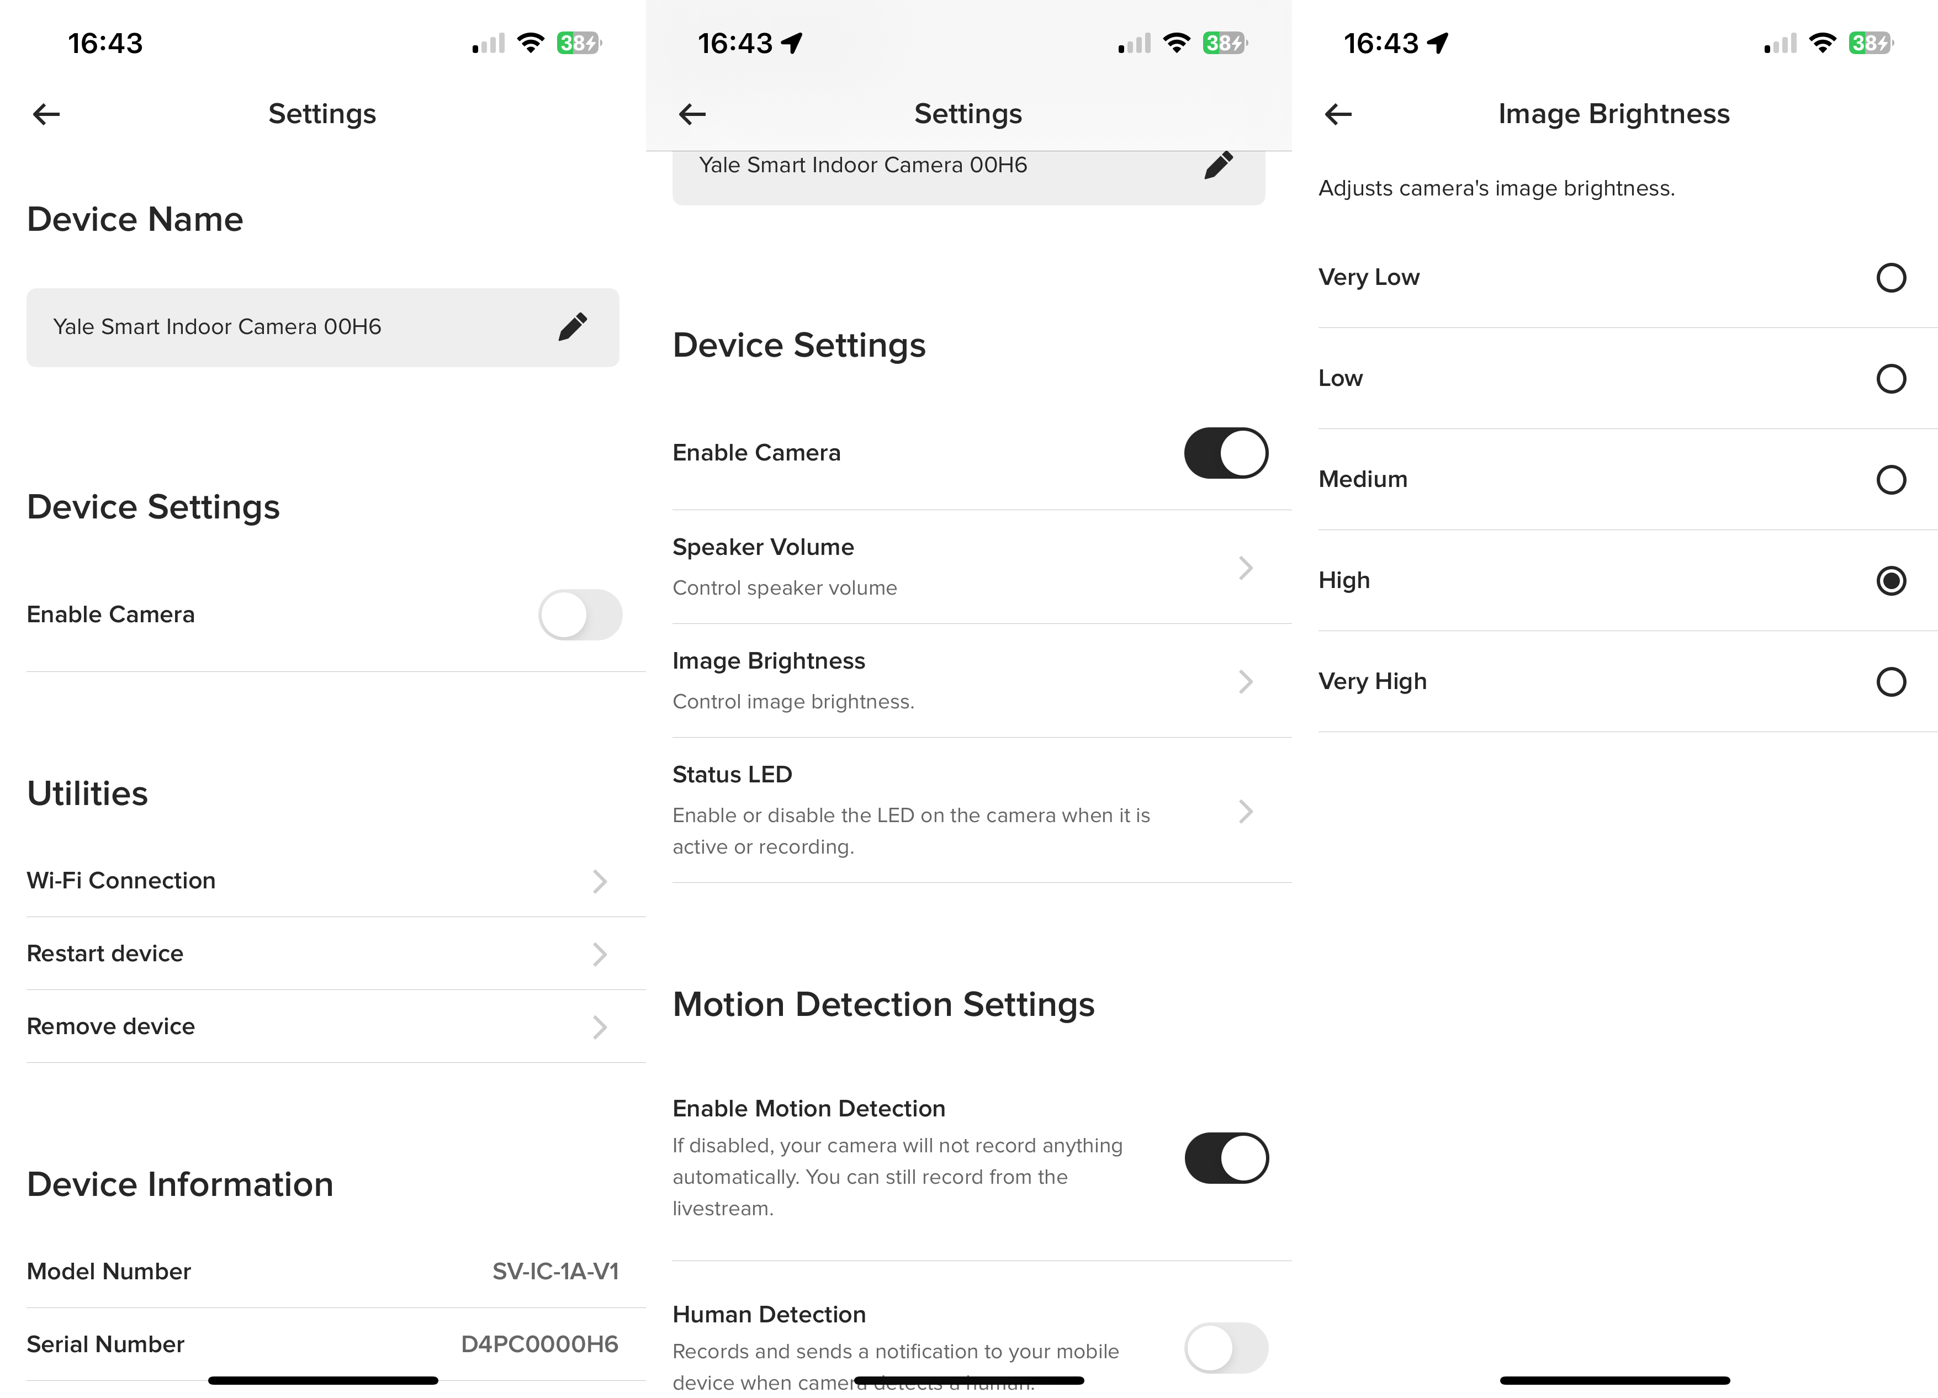This screenshot has height=1398, width=1938.
Task: Tap the Very High option label
Action: point(1372,682)
